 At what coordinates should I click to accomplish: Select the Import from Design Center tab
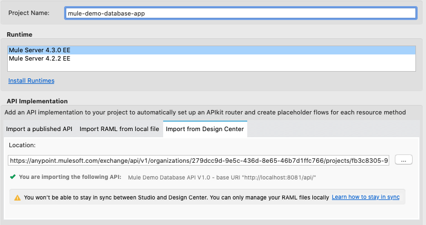pos(205,129)
